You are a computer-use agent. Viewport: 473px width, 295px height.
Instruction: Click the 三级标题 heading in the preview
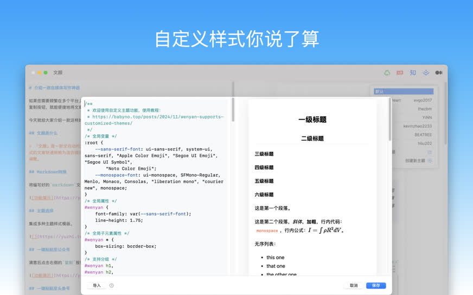(x=264, y=154)
